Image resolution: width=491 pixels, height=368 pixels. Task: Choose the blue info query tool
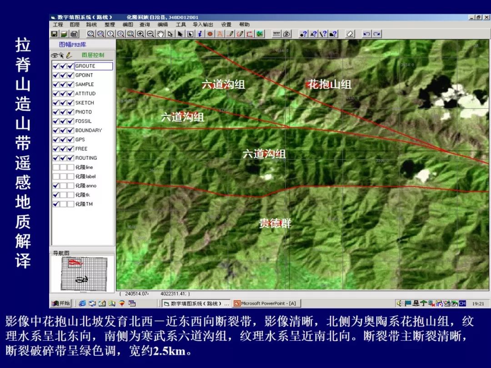tap(200, 34)
